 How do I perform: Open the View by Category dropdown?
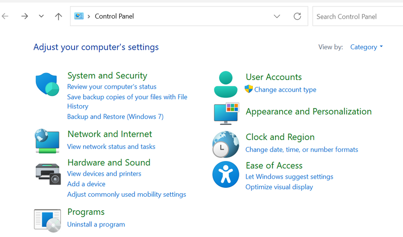click(366, 47)
